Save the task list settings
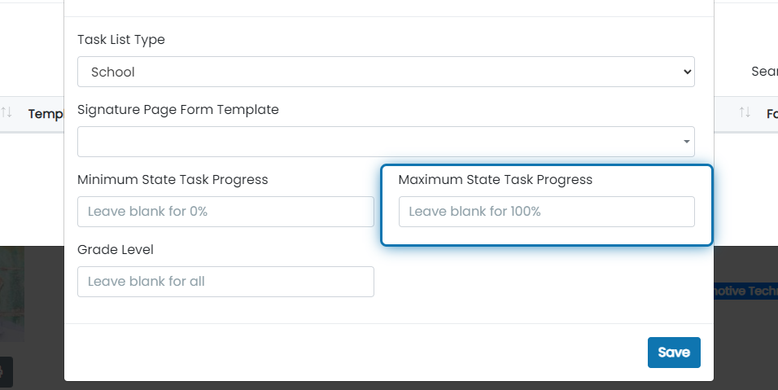 [x=674, y=353]
